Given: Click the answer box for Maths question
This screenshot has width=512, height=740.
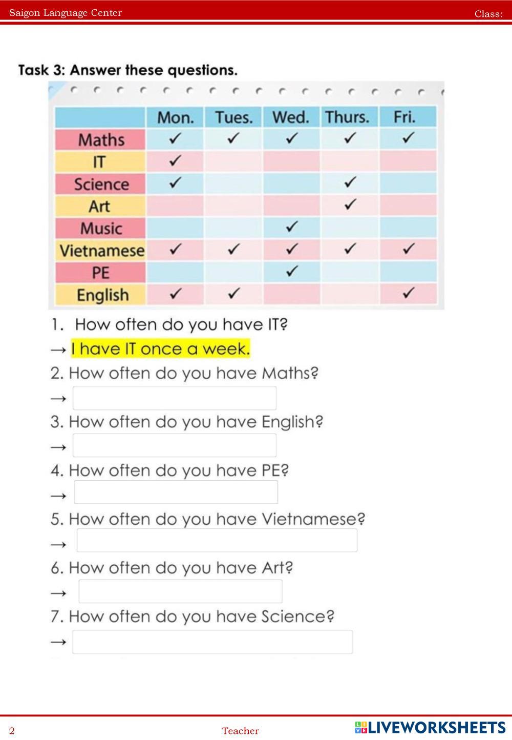Looking at the screenshot, I should pyautogui.click(x=174, y=398).
